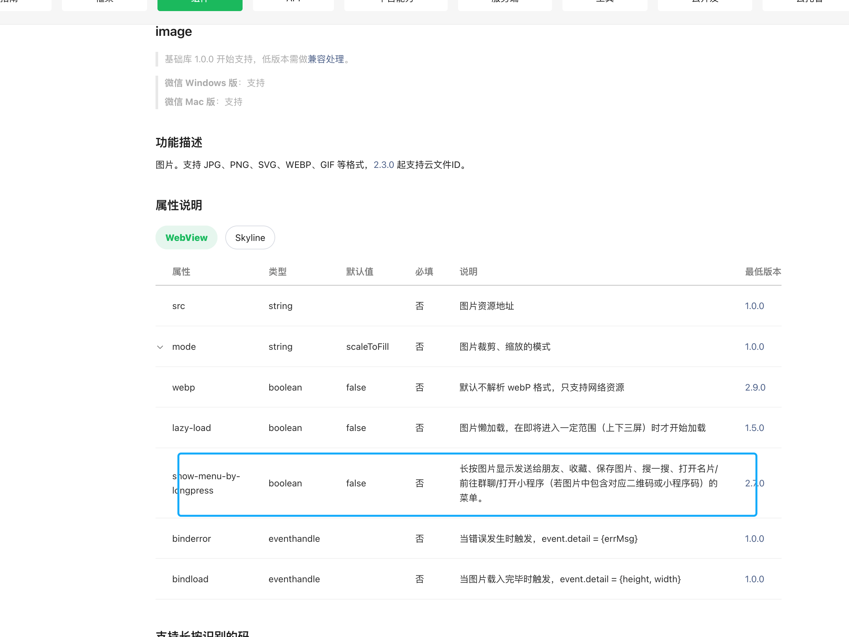This screenshot has width=849, height=637.
Task: Open the 兼容处理 link
Action: pyautogui.click(x=325, y=59)
